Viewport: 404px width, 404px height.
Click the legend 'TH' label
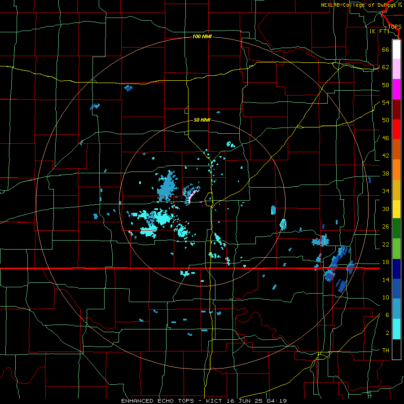(x=386, y=351)
